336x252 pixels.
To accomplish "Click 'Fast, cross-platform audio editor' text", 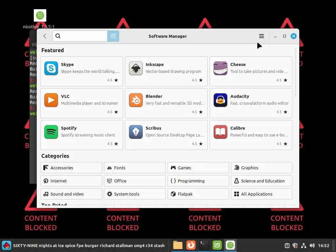I will click(x=259, y=103).
